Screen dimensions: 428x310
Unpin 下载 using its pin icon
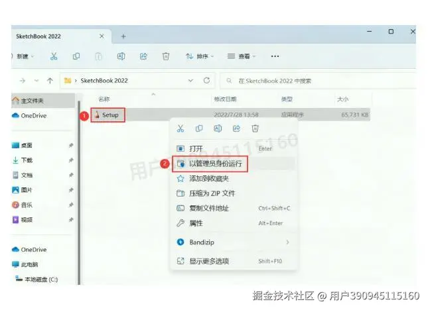(71, 160)
